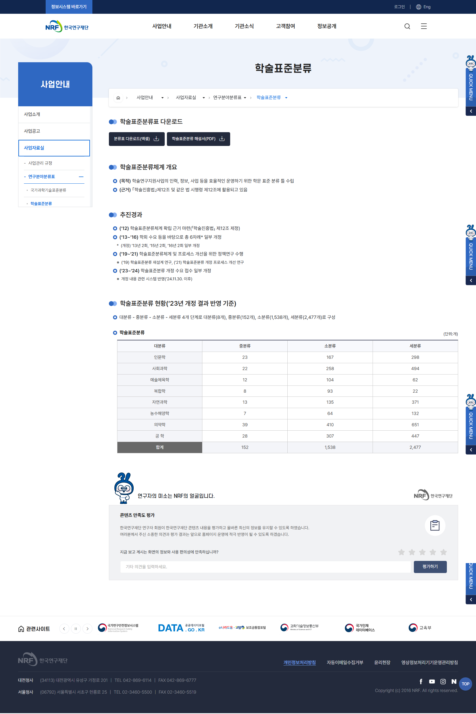
Task: Open the Naver blog N icon
Action: point(453,682)
